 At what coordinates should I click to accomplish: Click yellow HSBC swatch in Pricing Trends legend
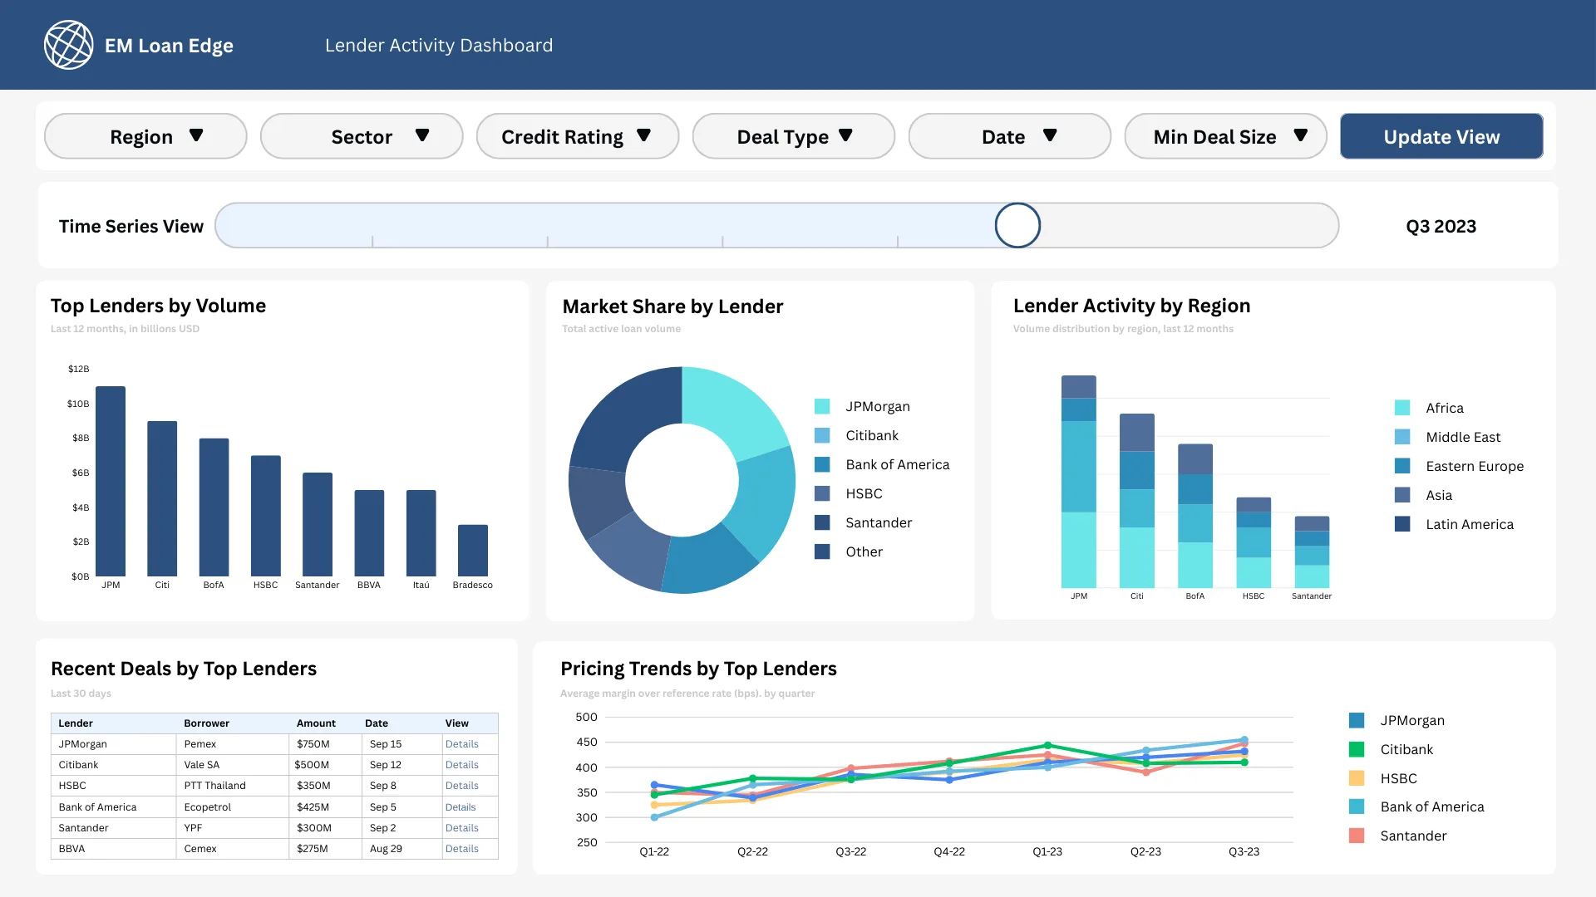1357,778
